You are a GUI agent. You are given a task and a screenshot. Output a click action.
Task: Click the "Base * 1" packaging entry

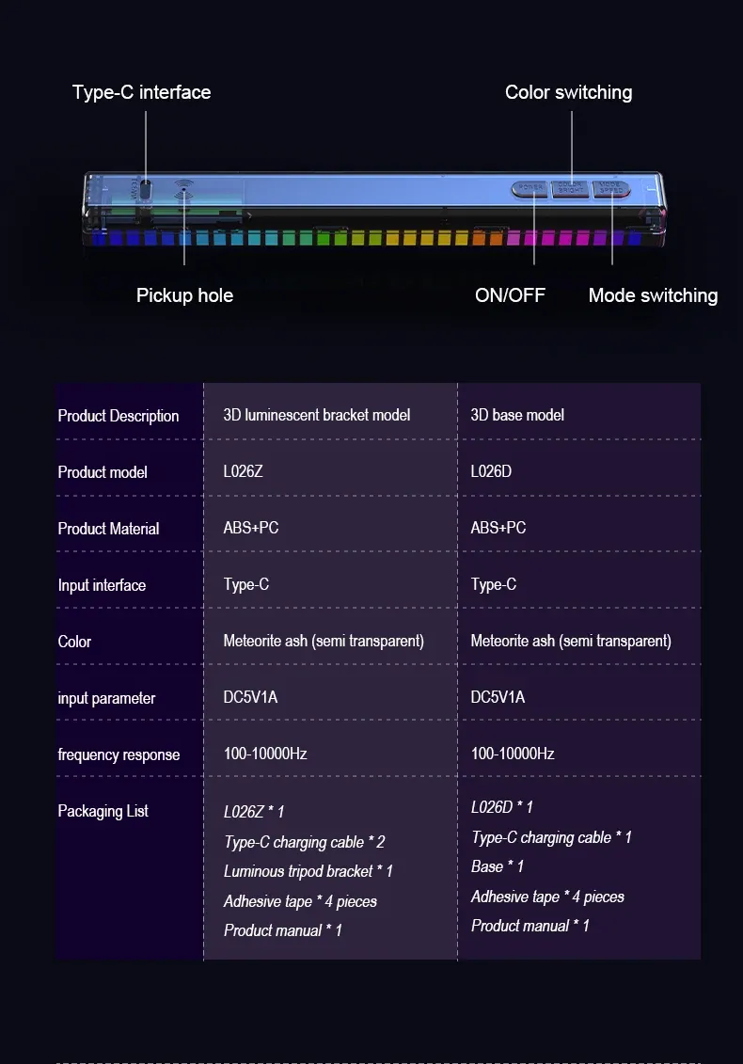498,866
